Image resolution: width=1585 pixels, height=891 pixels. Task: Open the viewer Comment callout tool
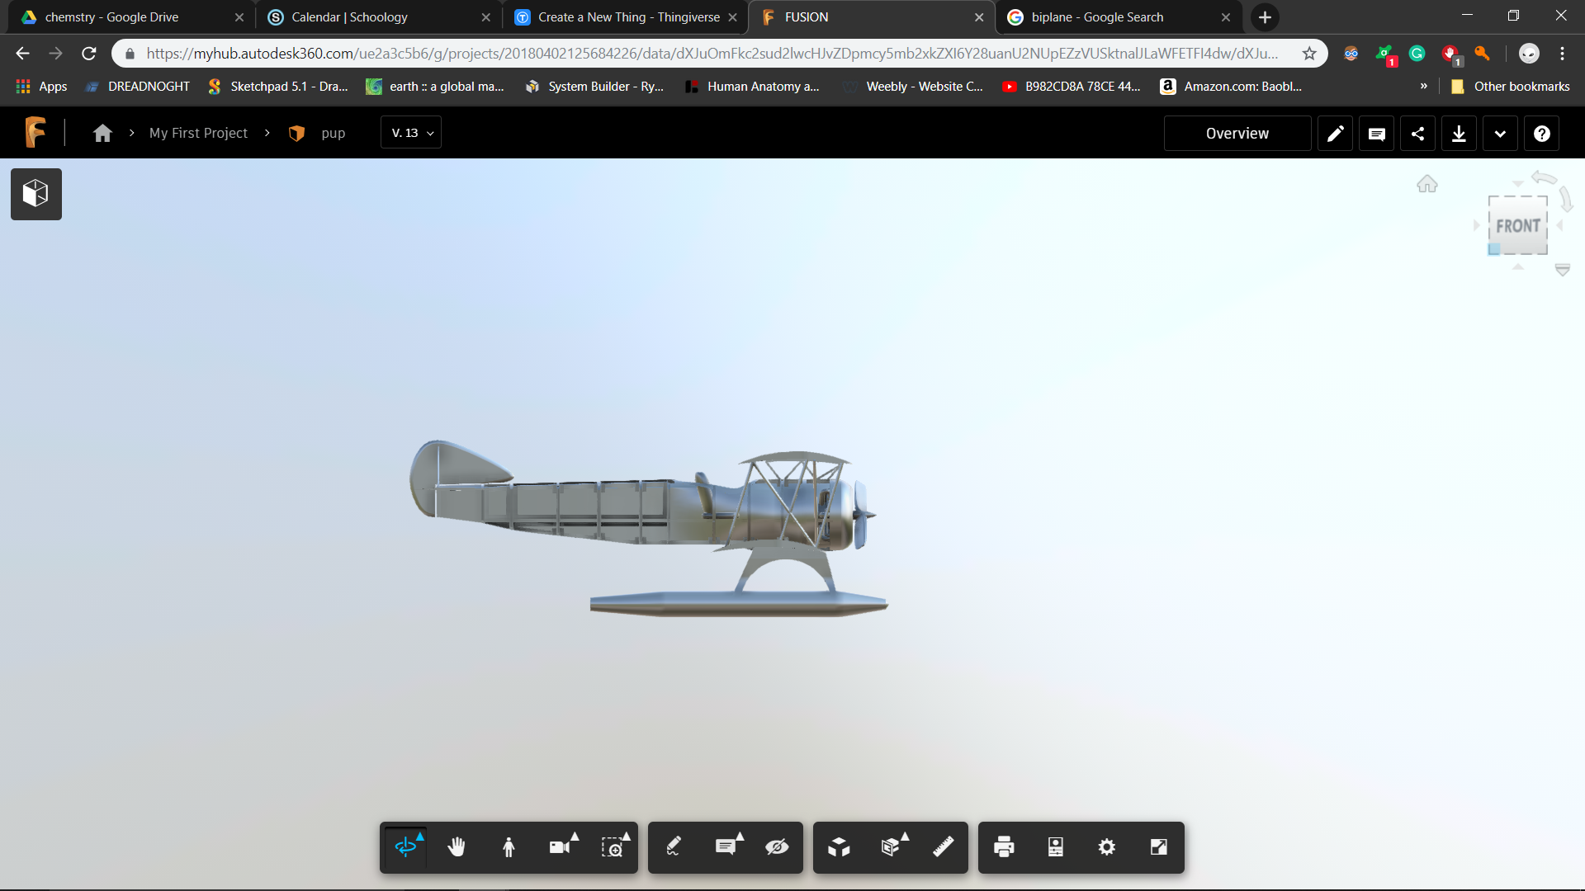coord(726,847)
